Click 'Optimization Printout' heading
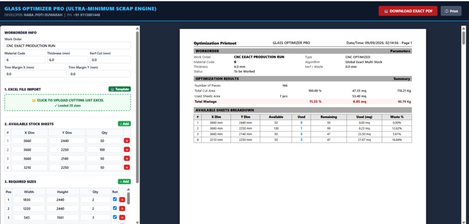This screenshot has width=469, height=224. pos(215,44)
